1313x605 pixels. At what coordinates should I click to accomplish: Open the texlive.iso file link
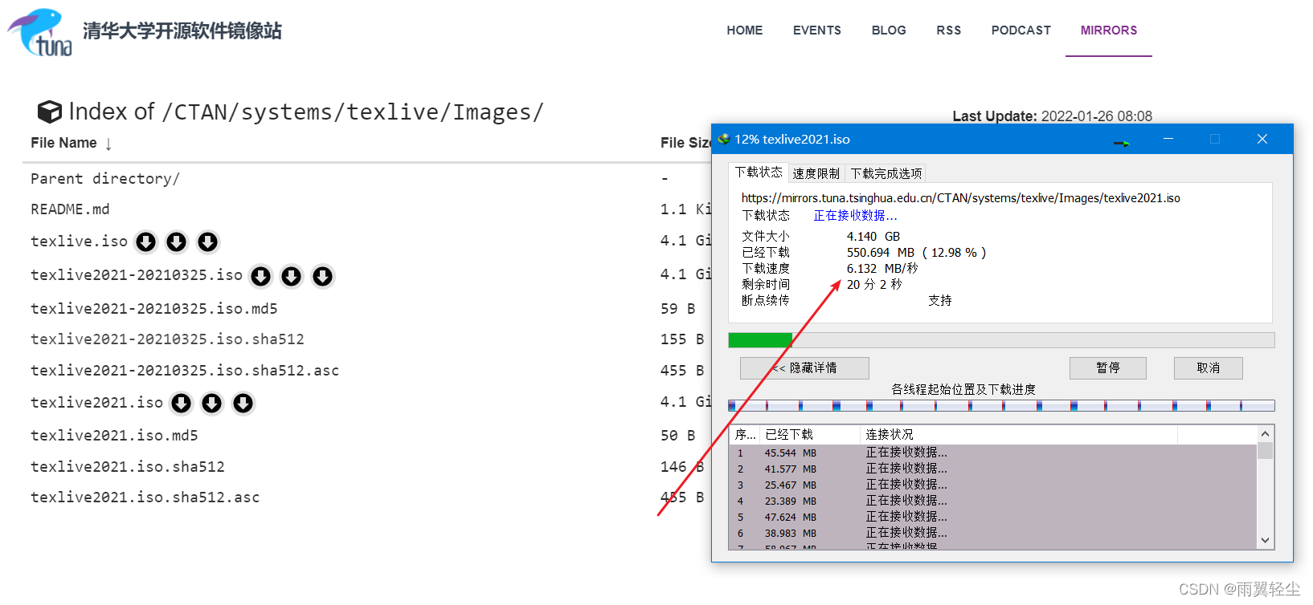pyautogui.click(x=79, y=242)
